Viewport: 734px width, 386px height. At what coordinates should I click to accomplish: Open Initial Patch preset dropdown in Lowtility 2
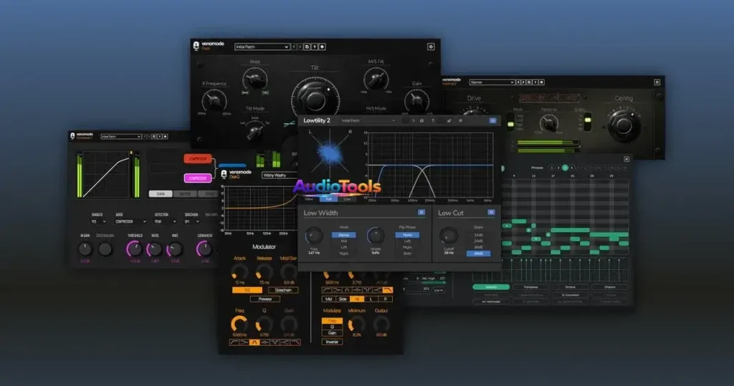pyautogui.click(x=368, y=121)
